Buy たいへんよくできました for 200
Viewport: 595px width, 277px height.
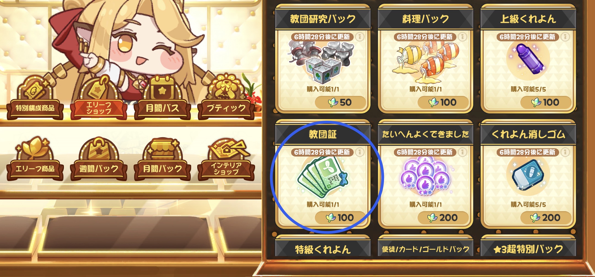443,218
